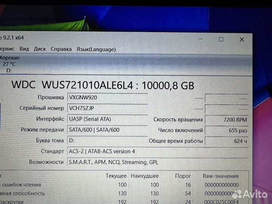Screen dimensions: 272x204
Task: Maximize the CrystalDiskInfo window
Action: 221,39
